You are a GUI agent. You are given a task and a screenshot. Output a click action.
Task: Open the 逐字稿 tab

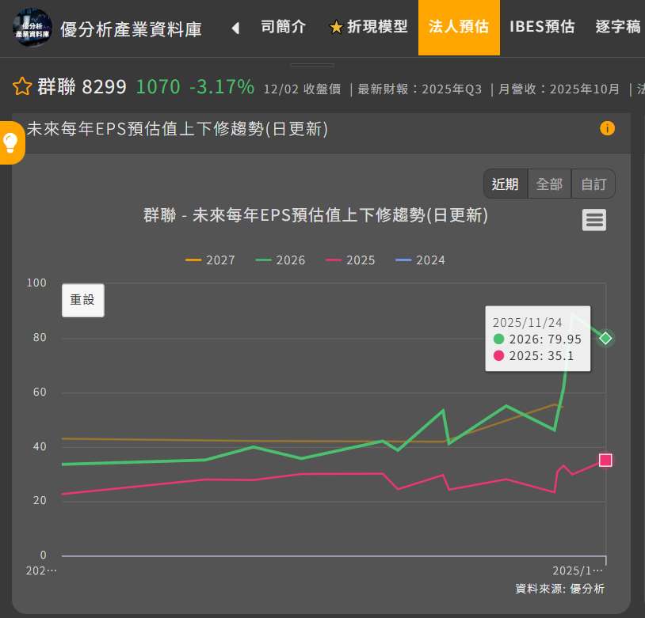[618, 27]
